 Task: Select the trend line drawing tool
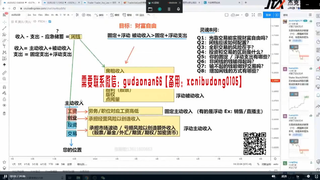5,28
